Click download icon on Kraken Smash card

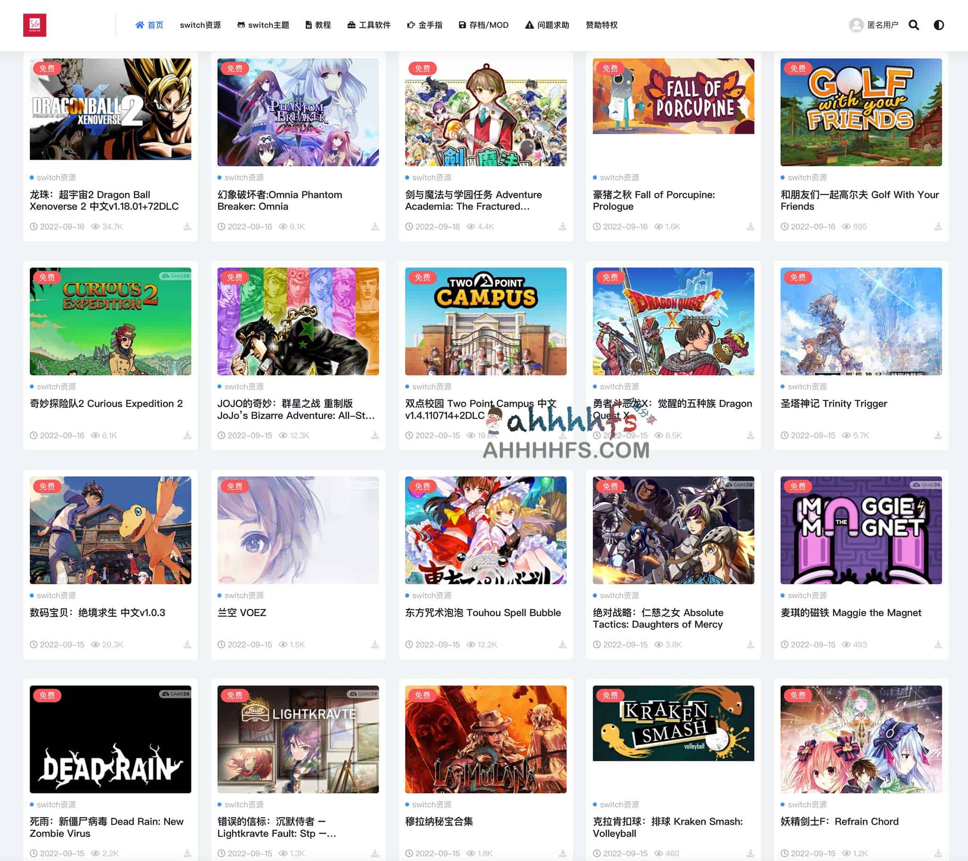click(x=750, y=853)
